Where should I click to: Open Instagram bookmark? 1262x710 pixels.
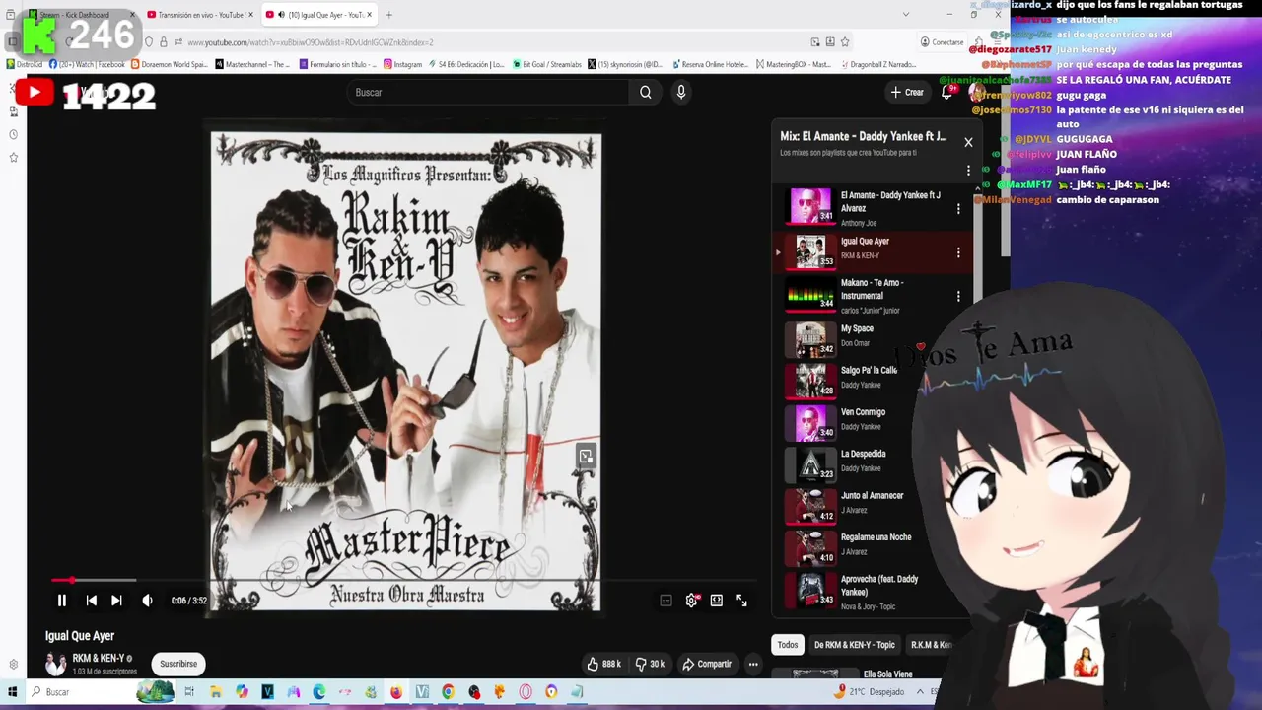click(402, 64)
